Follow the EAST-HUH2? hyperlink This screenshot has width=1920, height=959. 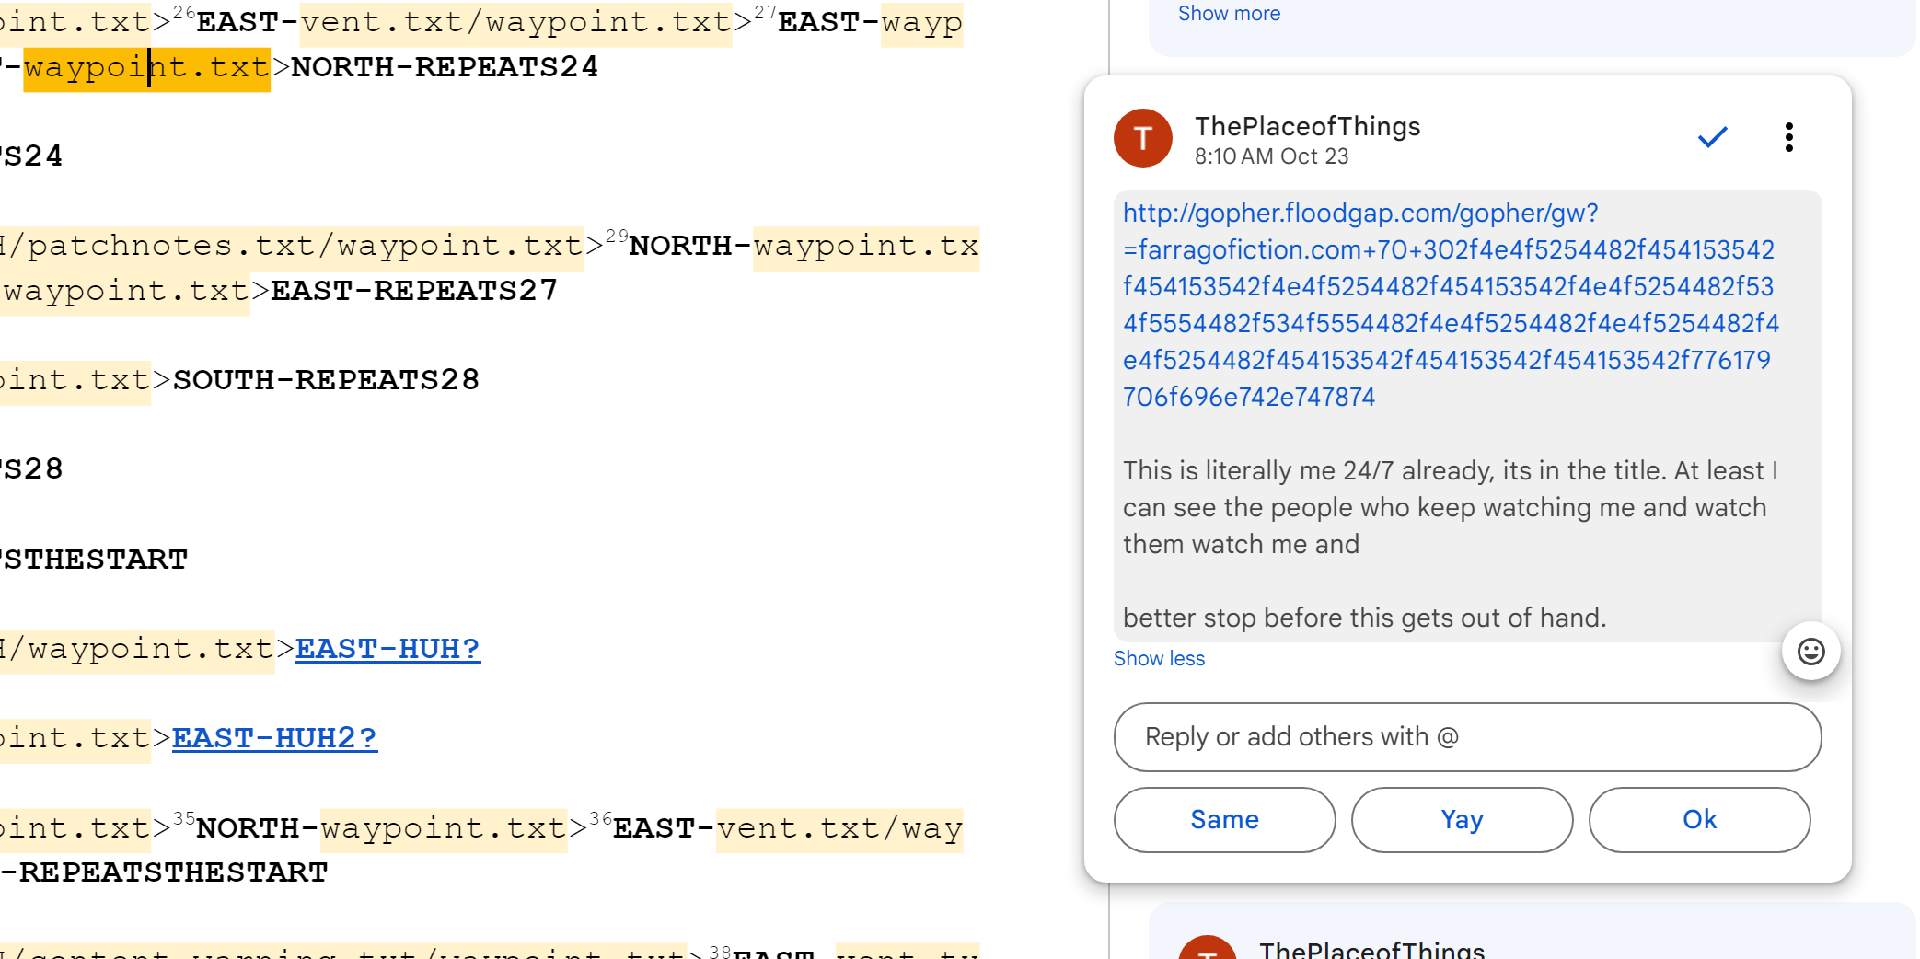(274, 738)
